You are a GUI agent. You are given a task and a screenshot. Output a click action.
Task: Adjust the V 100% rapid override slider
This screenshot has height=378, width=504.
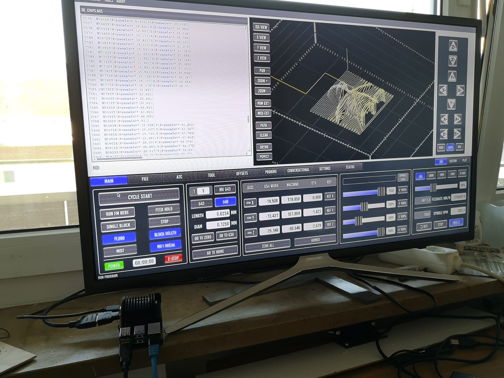coord(364,192)
